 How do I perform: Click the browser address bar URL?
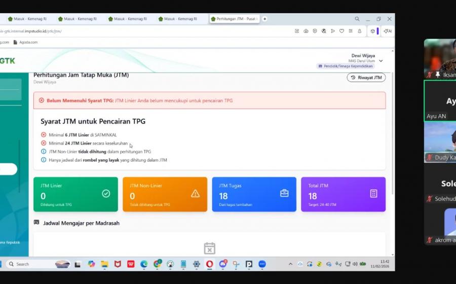(30, 31)
